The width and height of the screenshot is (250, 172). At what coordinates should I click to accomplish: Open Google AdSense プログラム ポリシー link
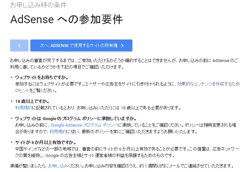coord(84,125)
